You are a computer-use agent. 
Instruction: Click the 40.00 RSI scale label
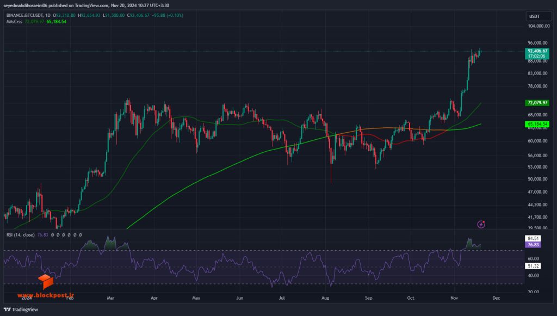[x=533, y=276]
